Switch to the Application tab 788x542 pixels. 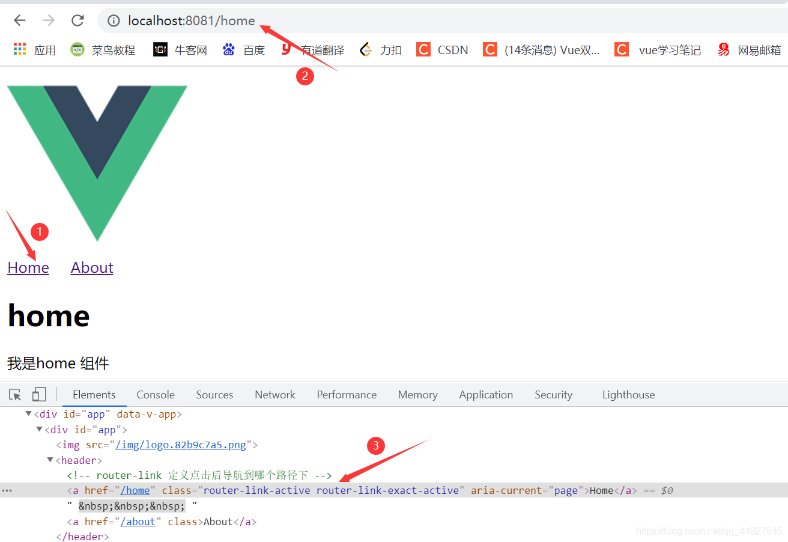click(486, 395)
